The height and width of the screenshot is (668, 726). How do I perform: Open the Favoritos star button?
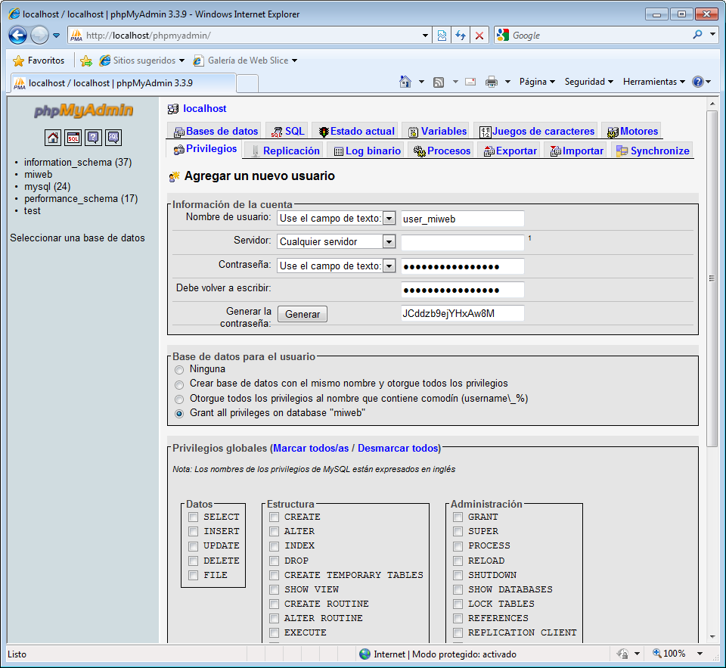click(39, 61)
